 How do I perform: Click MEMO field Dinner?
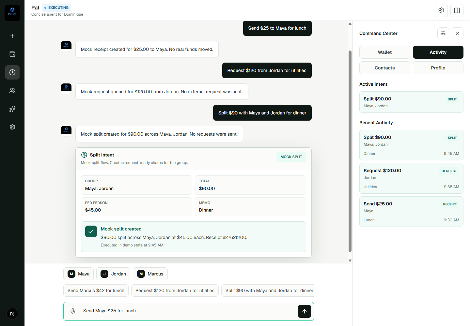pos(250,207)
